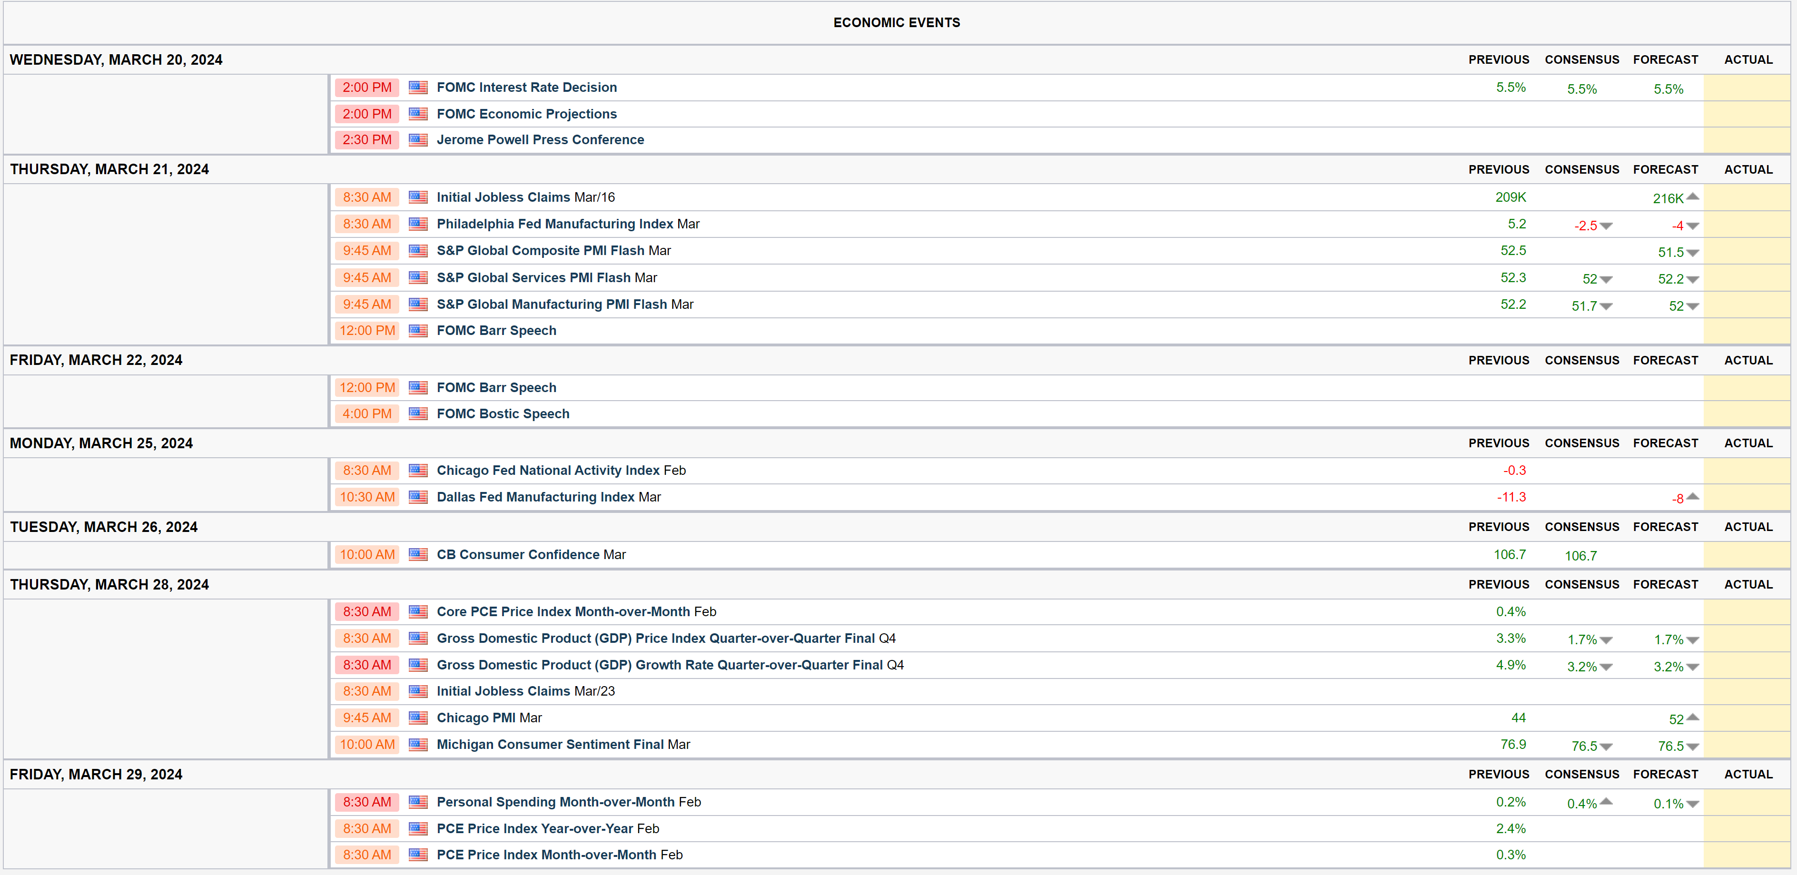This screenshot has height=875, width=1797.
Task: Click up arrow next to Dallas Fed -8 forecast
Action: [x=1692, y=496]
